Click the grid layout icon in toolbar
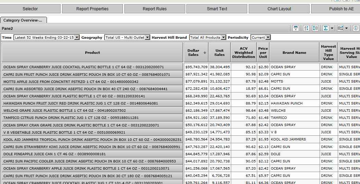 tap(340, 28)
